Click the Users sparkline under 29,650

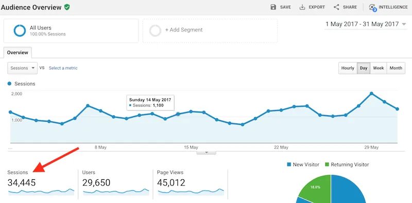coord(116,192)
